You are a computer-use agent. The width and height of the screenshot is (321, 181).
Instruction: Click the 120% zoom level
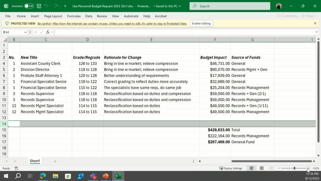(x=316, y=168)
